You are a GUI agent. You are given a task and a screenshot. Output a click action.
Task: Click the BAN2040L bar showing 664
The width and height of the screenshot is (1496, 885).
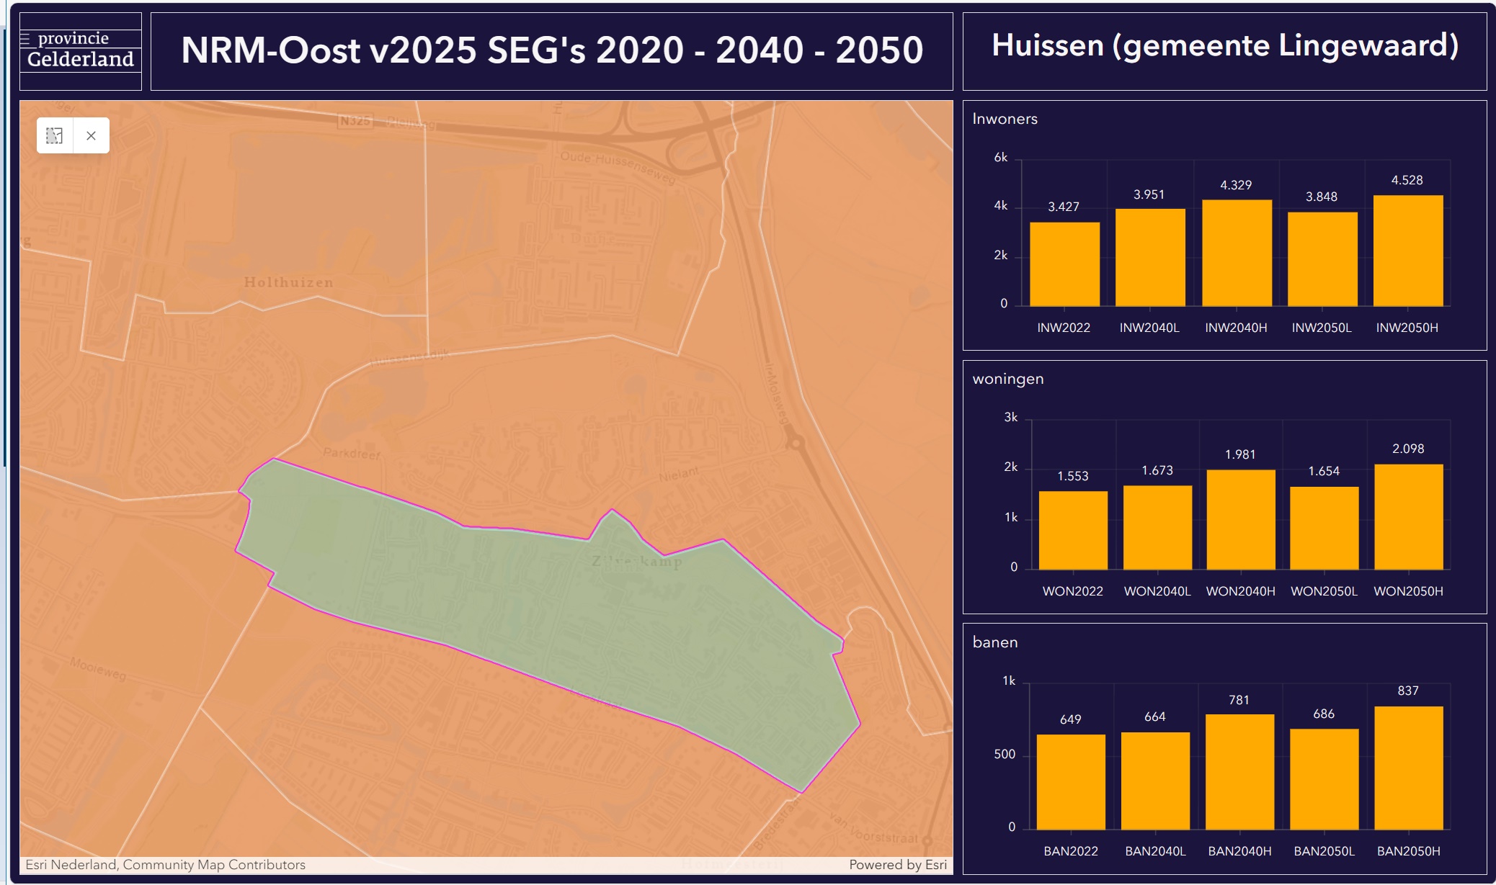1155,781
